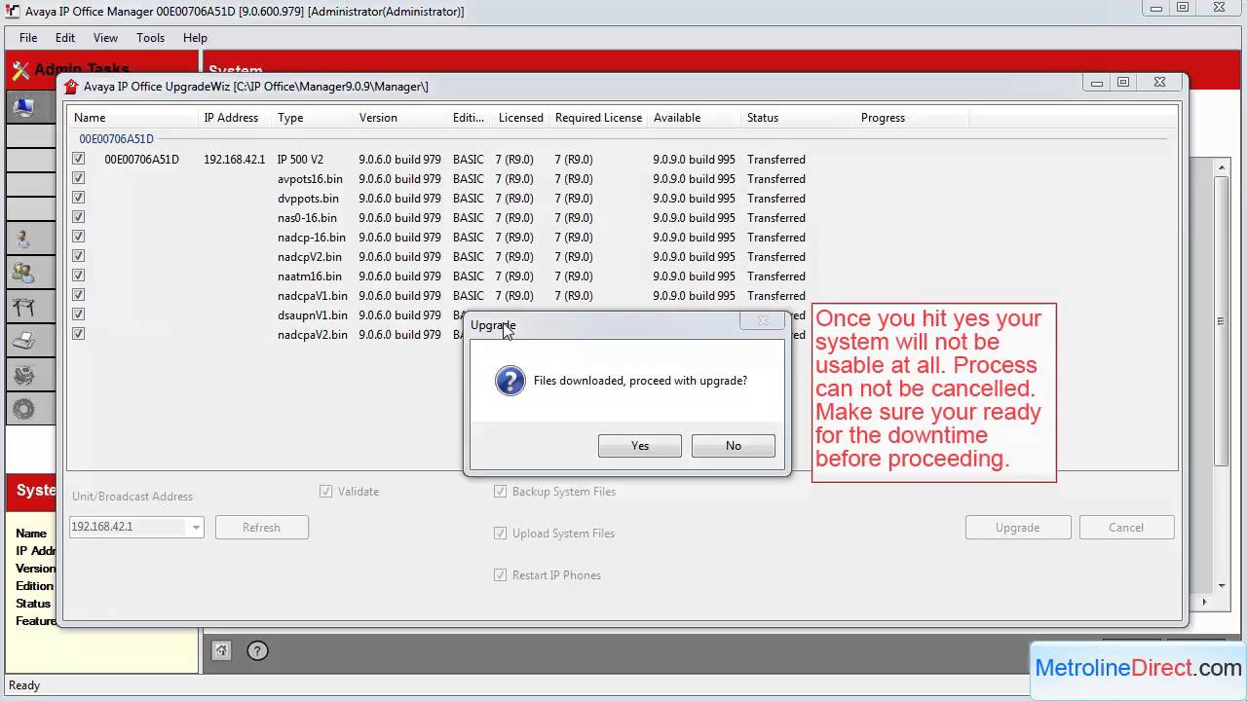The width and height of the screenshot is (1247, 701).
Task: Toggle Restart IP Phones checkbox
Action: (500, 575)
